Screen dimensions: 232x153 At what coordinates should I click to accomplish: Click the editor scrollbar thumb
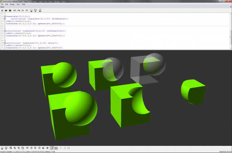pos(231,37)
